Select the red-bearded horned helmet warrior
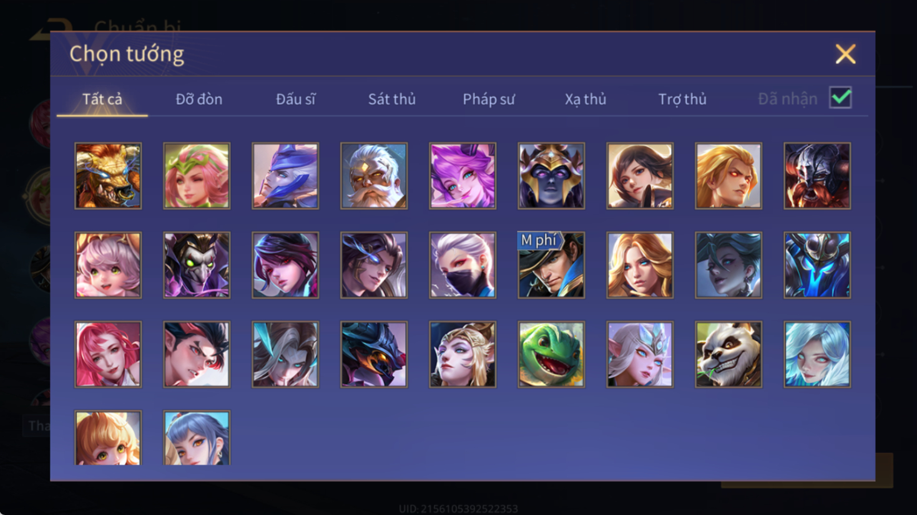 [x=817, y=176]
